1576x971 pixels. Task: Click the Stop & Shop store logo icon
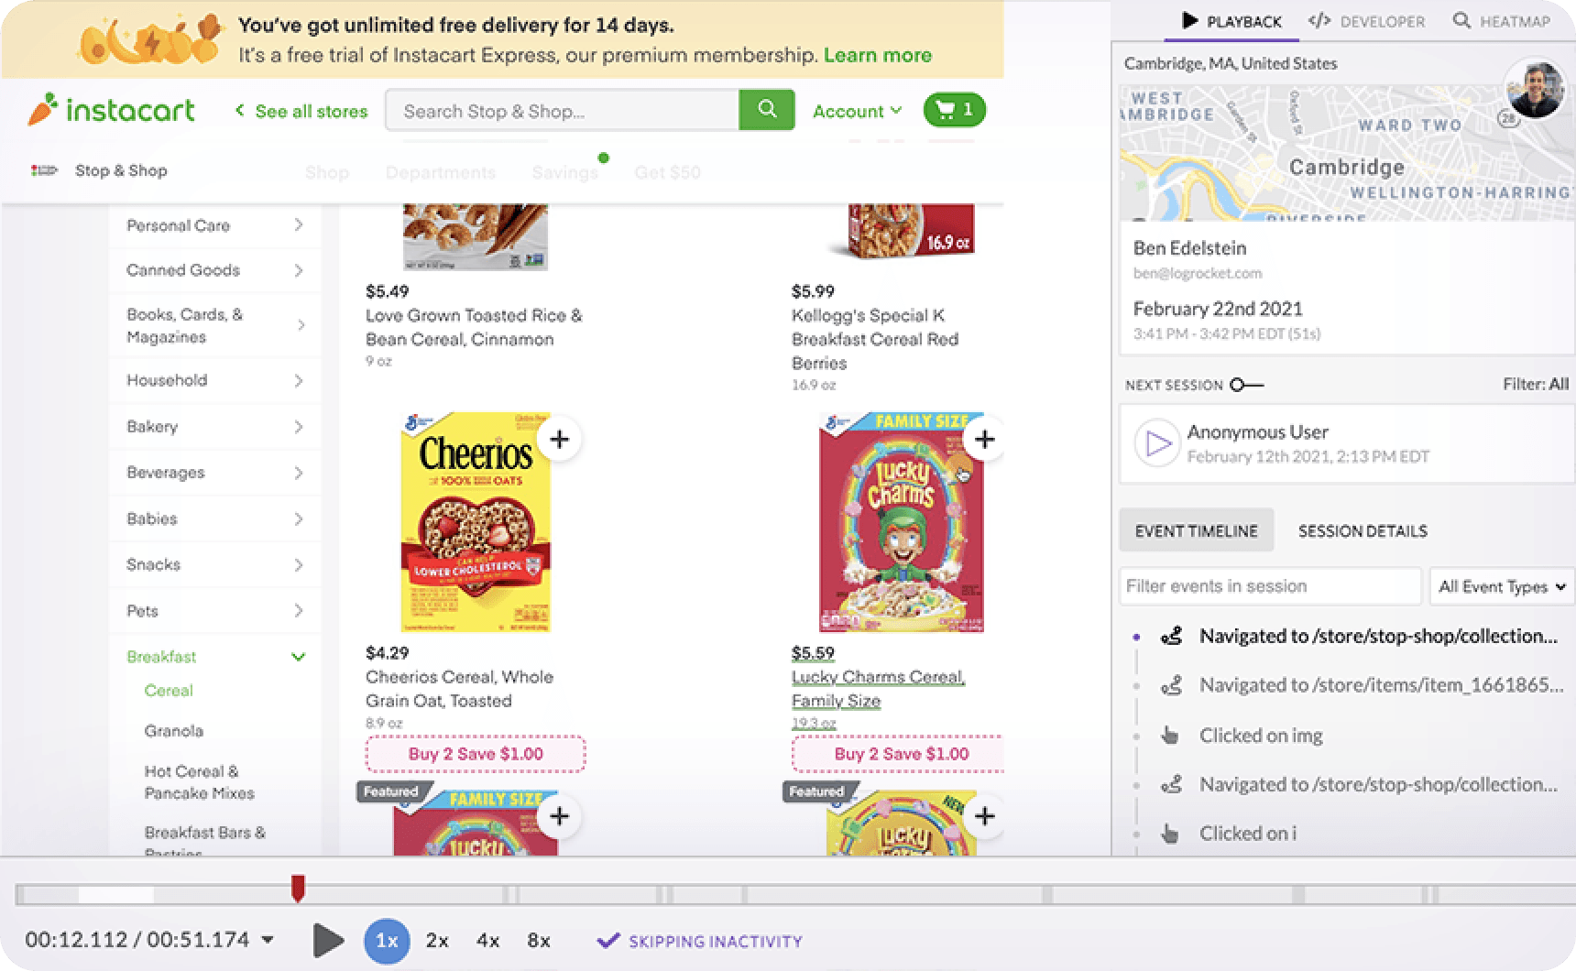point(44,170)
